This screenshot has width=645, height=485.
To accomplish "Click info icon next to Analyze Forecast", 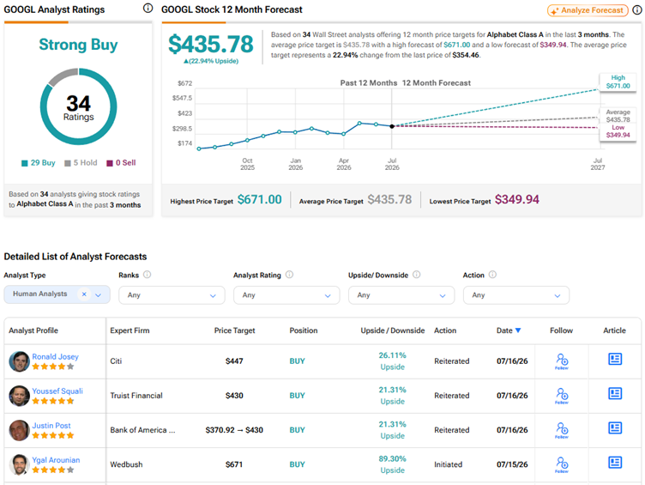I will pyautogui.click(x=636, y=10).
